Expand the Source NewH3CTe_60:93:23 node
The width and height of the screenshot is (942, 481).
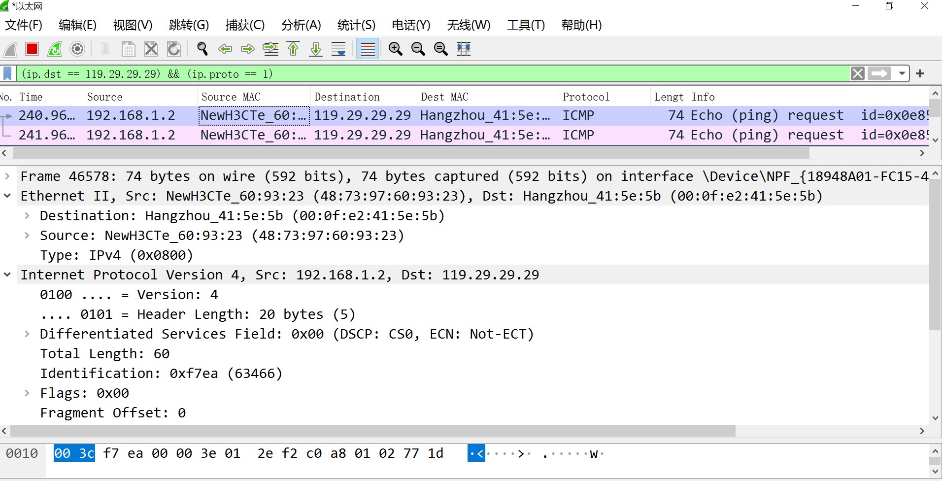(27, 235)
